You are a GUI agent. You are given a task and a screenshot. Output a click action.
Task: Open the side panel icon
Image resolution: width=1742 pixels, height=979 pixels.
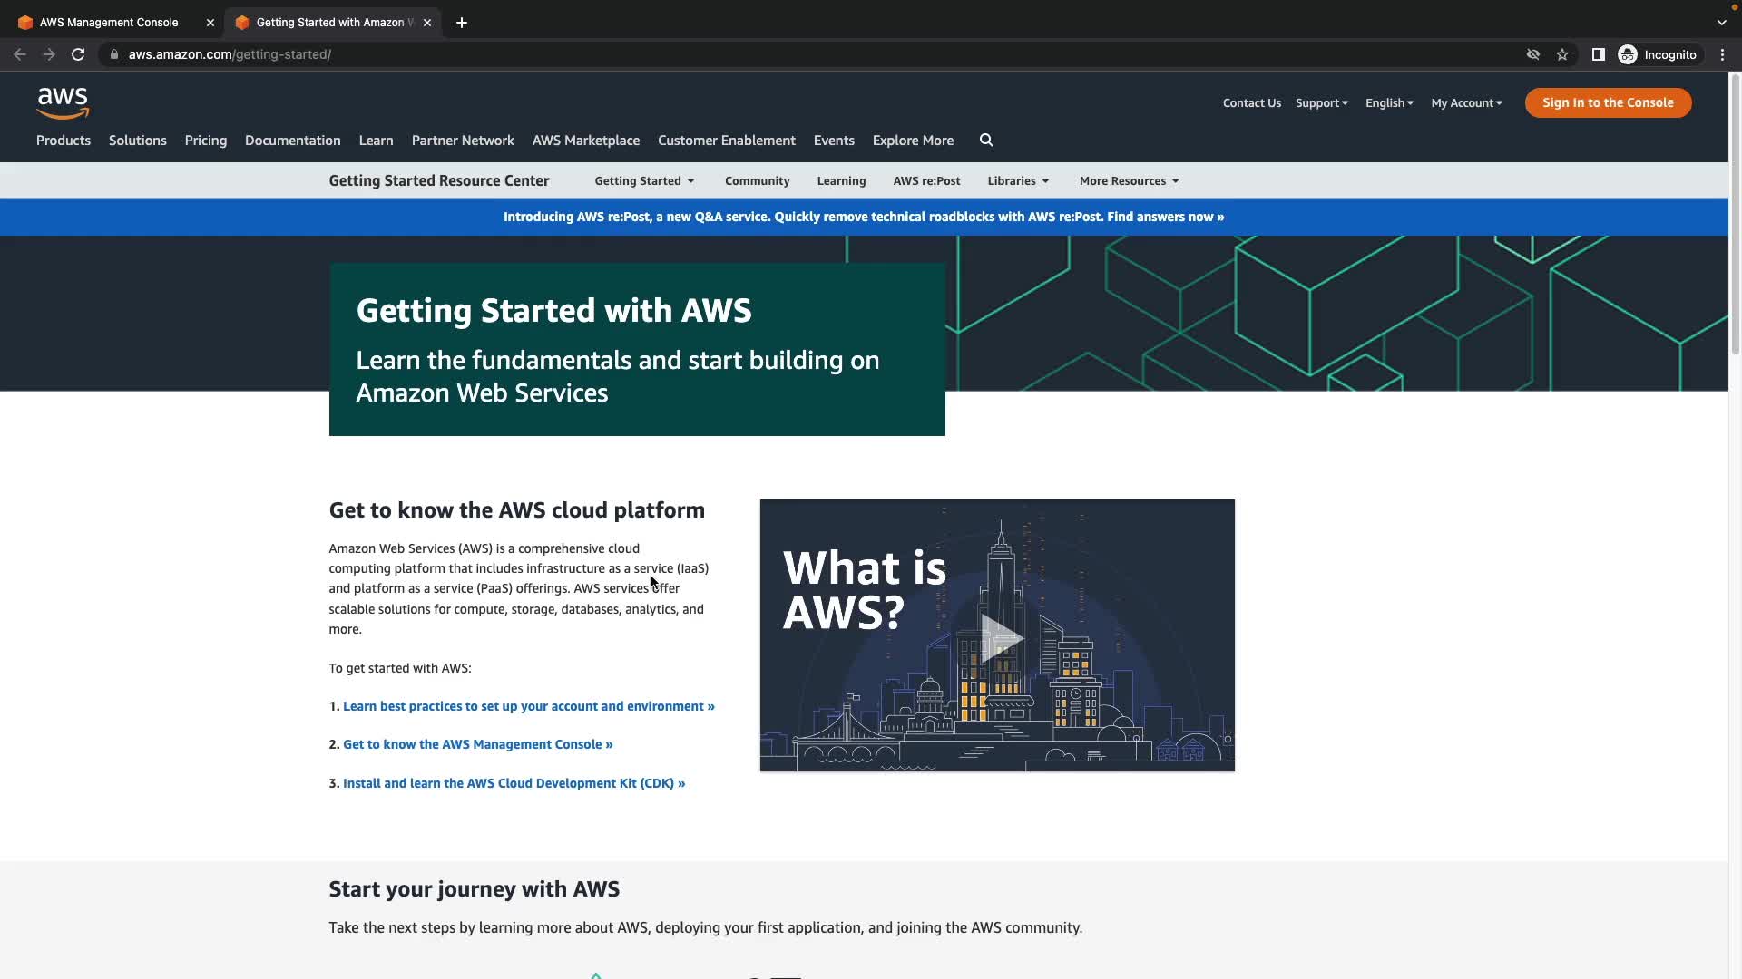tap(1598, 54)
